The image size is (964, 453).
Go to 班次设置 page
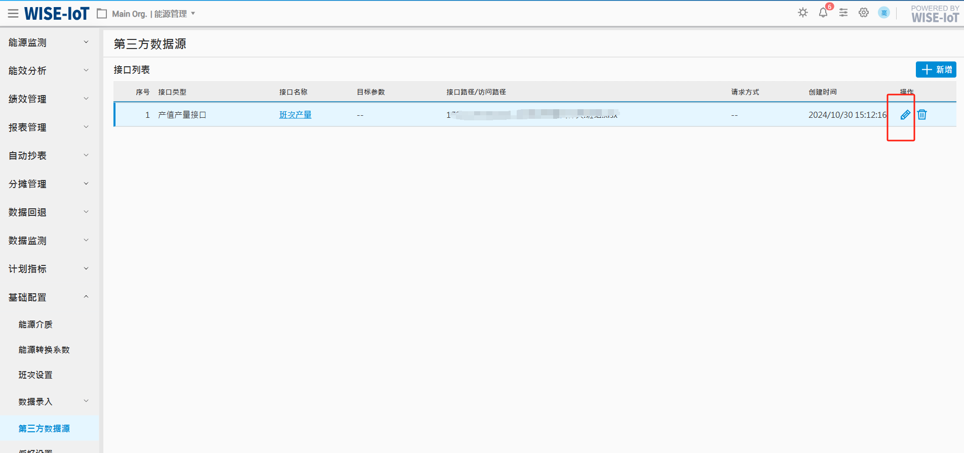[x=35, y=375]
